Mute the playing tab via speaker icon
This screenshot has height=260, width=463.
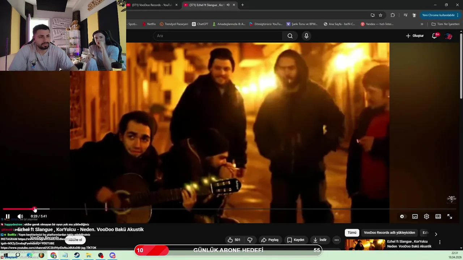(228, 5)
